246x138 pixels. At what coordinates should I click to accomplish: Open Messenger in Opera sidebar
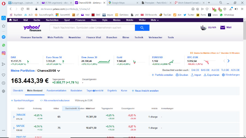(4, 37)
